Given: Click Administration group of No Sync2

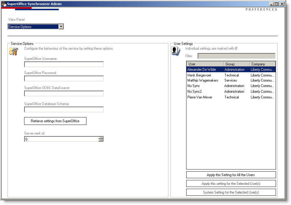Looking at the screenshot, I should [234, 92].
